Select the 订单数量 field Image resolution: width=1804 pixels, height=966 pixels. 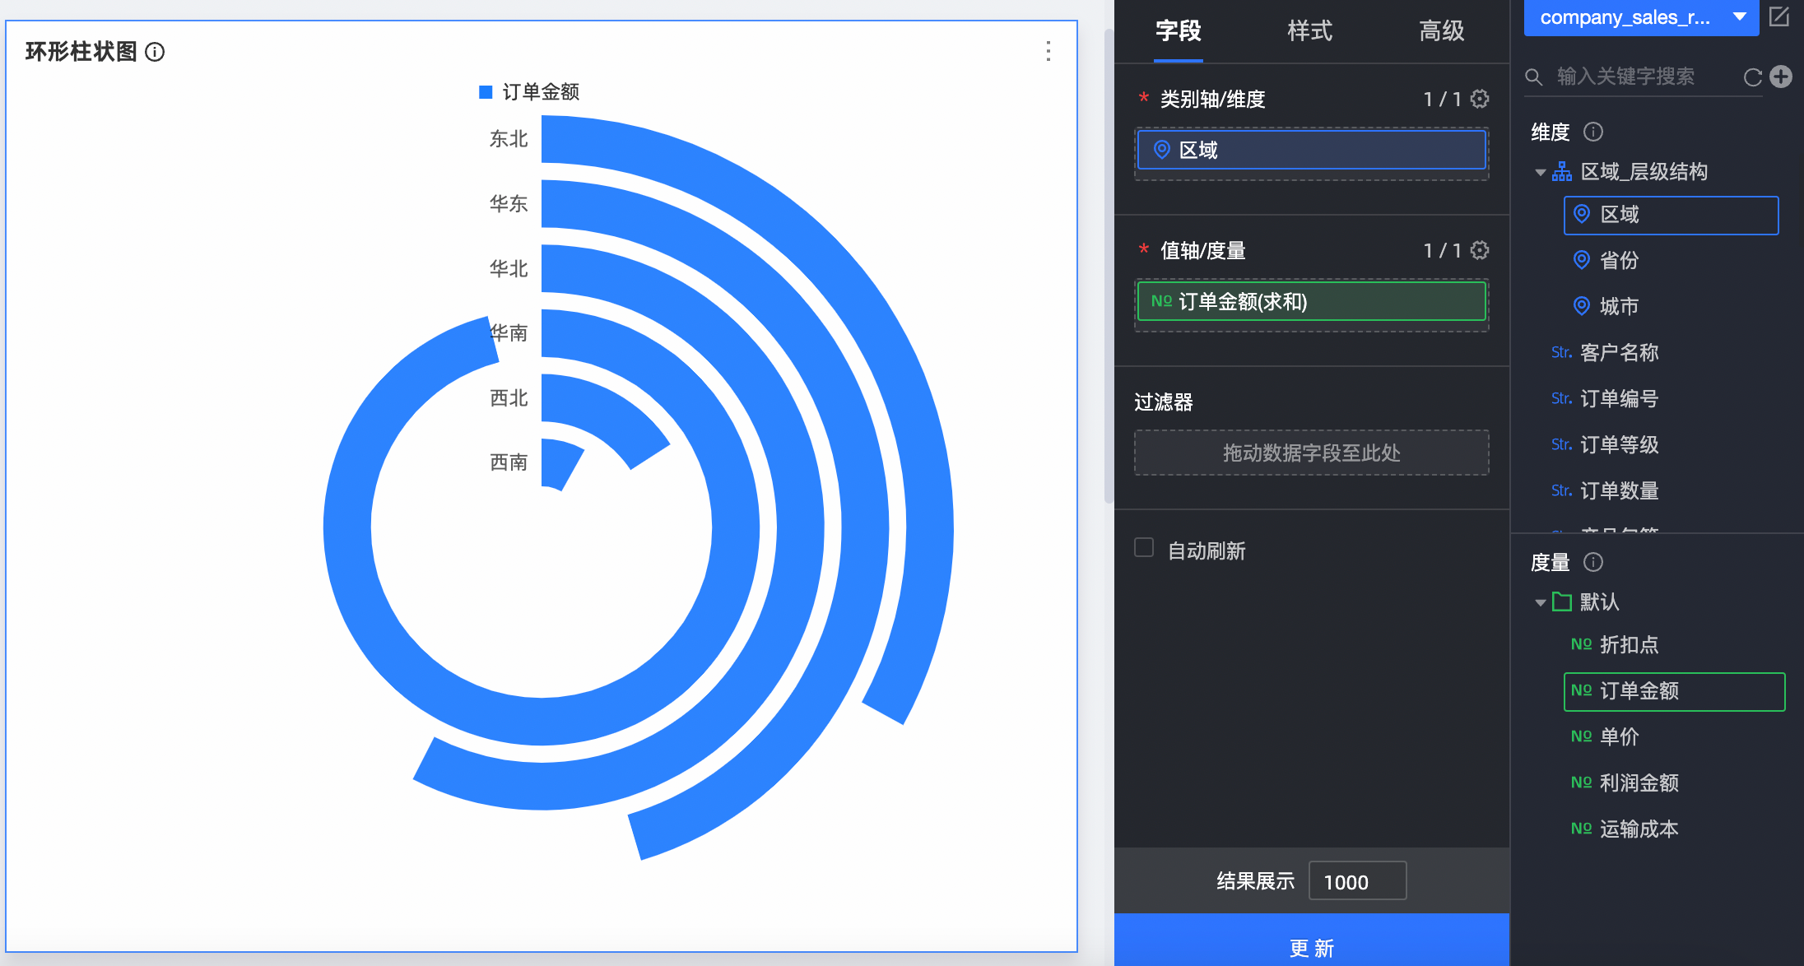[1619, 490]
